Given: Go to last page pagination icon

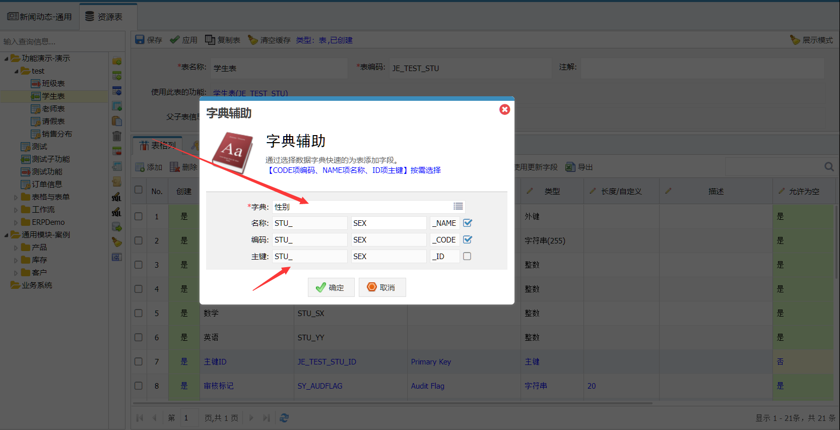Looking at the screenshot, I should [267, 418].
